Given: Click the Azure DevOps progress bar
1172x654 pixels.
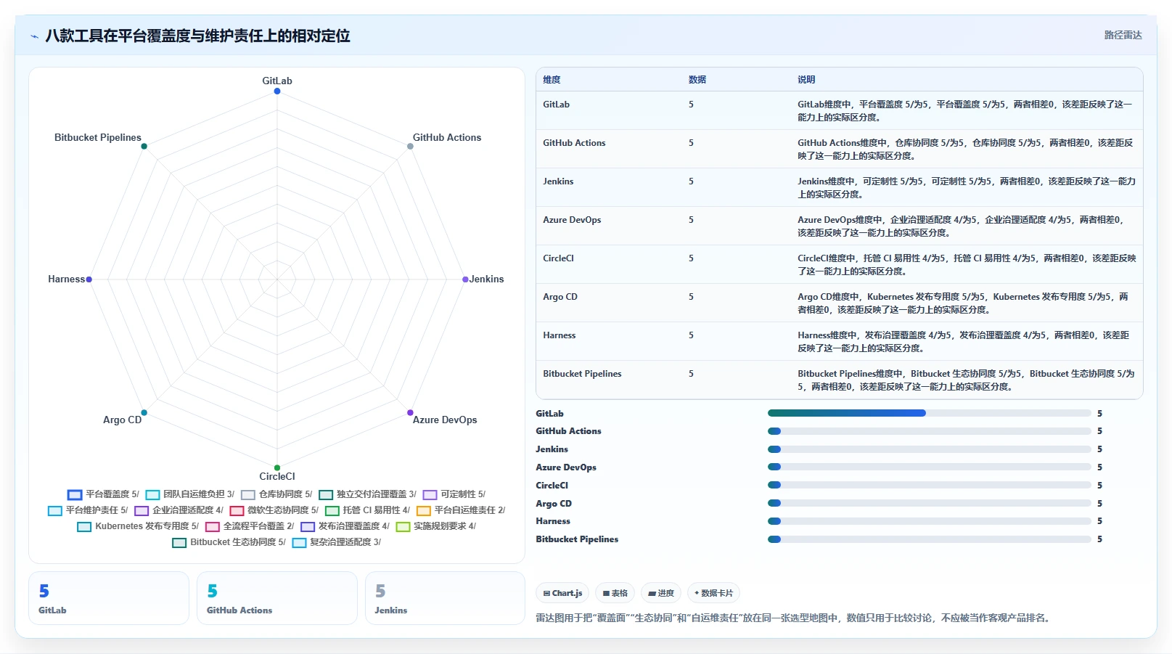Looking at the screenshot, I should [x=929, y=467].
